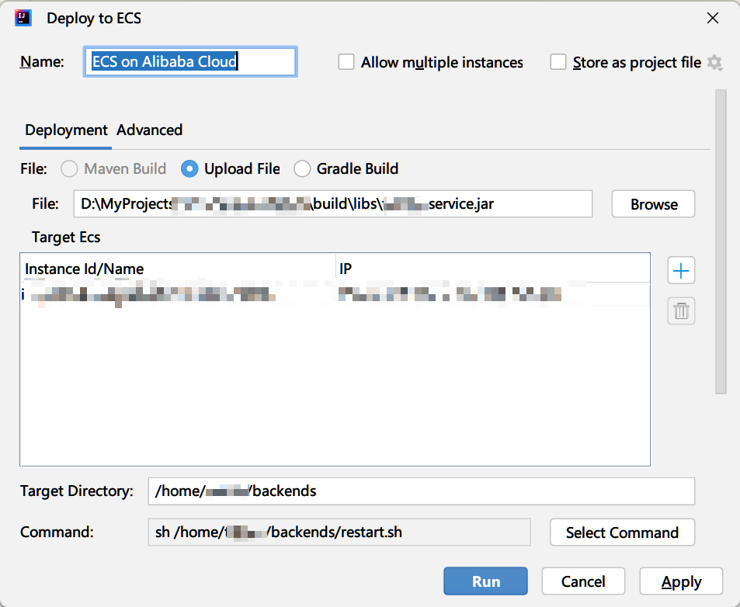
Task: Check the Store as project file option
Action: (558, 62)
